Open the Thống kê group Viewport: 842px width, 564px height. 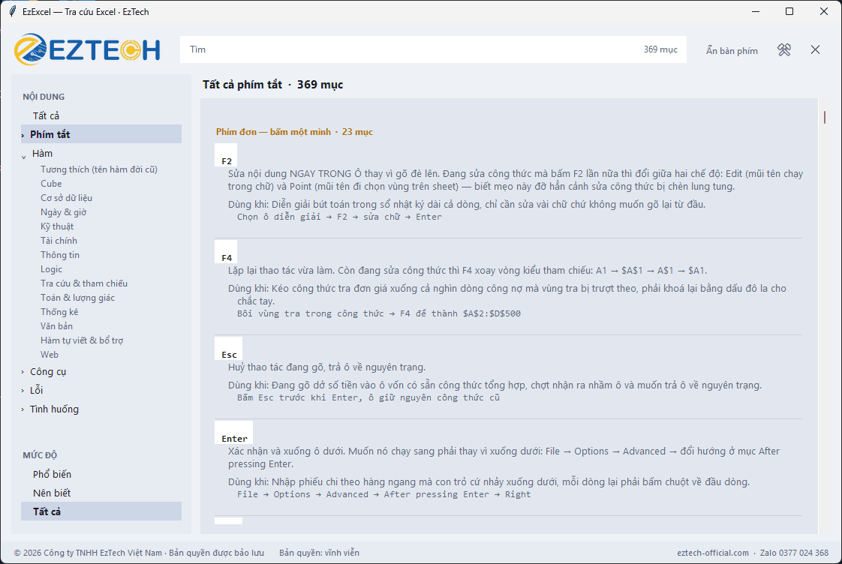coord(59,312)
